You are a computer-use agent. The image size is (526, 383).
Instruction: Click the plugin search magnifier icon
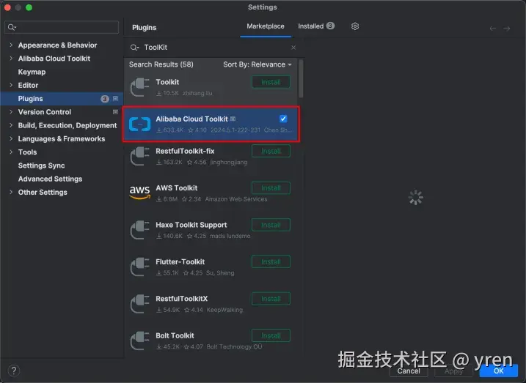134,48
